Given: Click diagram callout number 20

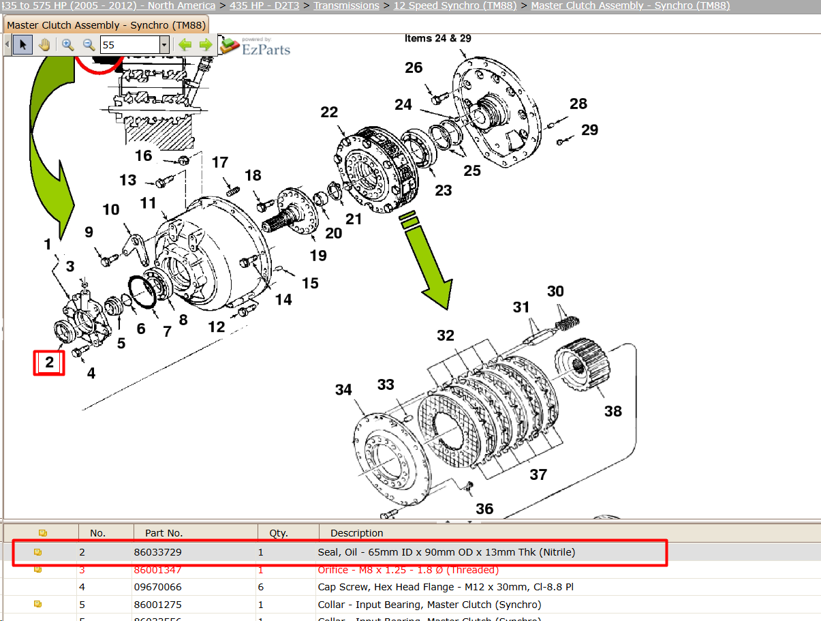Looking at the screenshot, I should coord(333,233).
